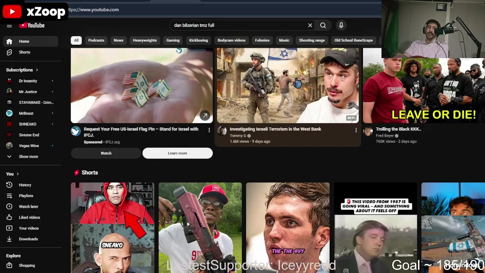
Task: Click the YouTube logo
Action: (32, 25)
